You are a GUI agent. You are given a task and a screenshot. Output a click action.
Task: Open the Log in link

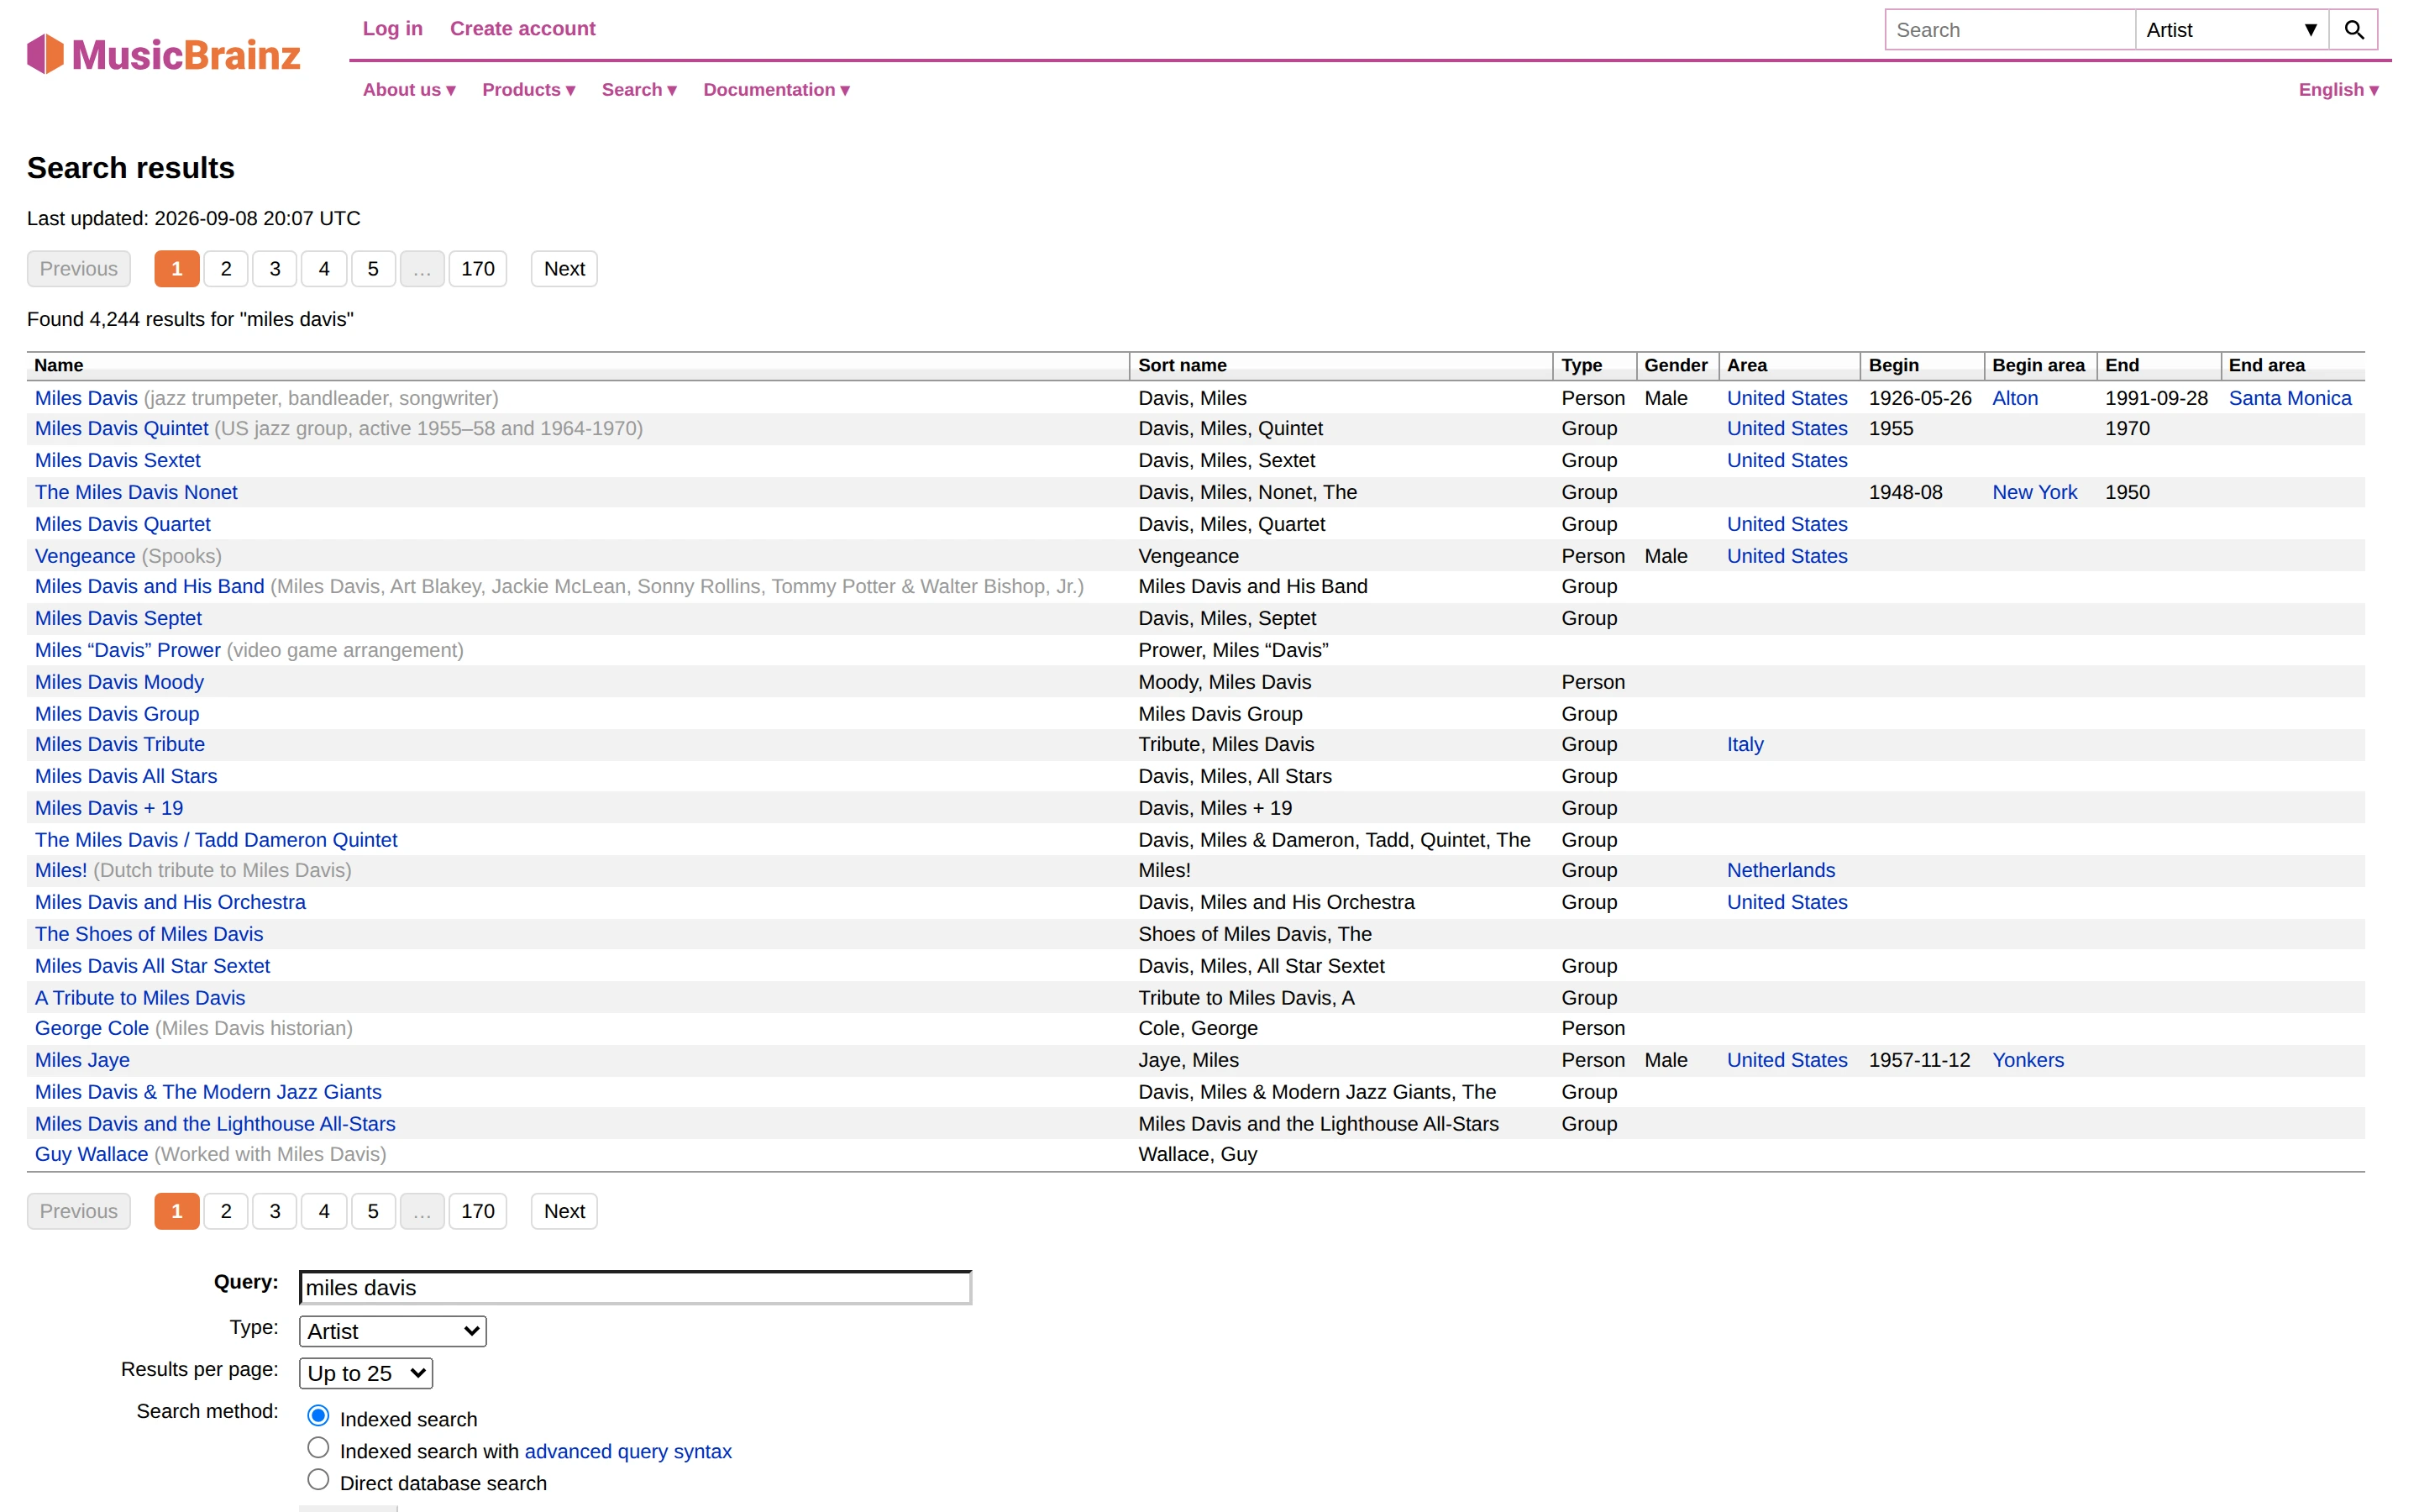tap(393, 28)
